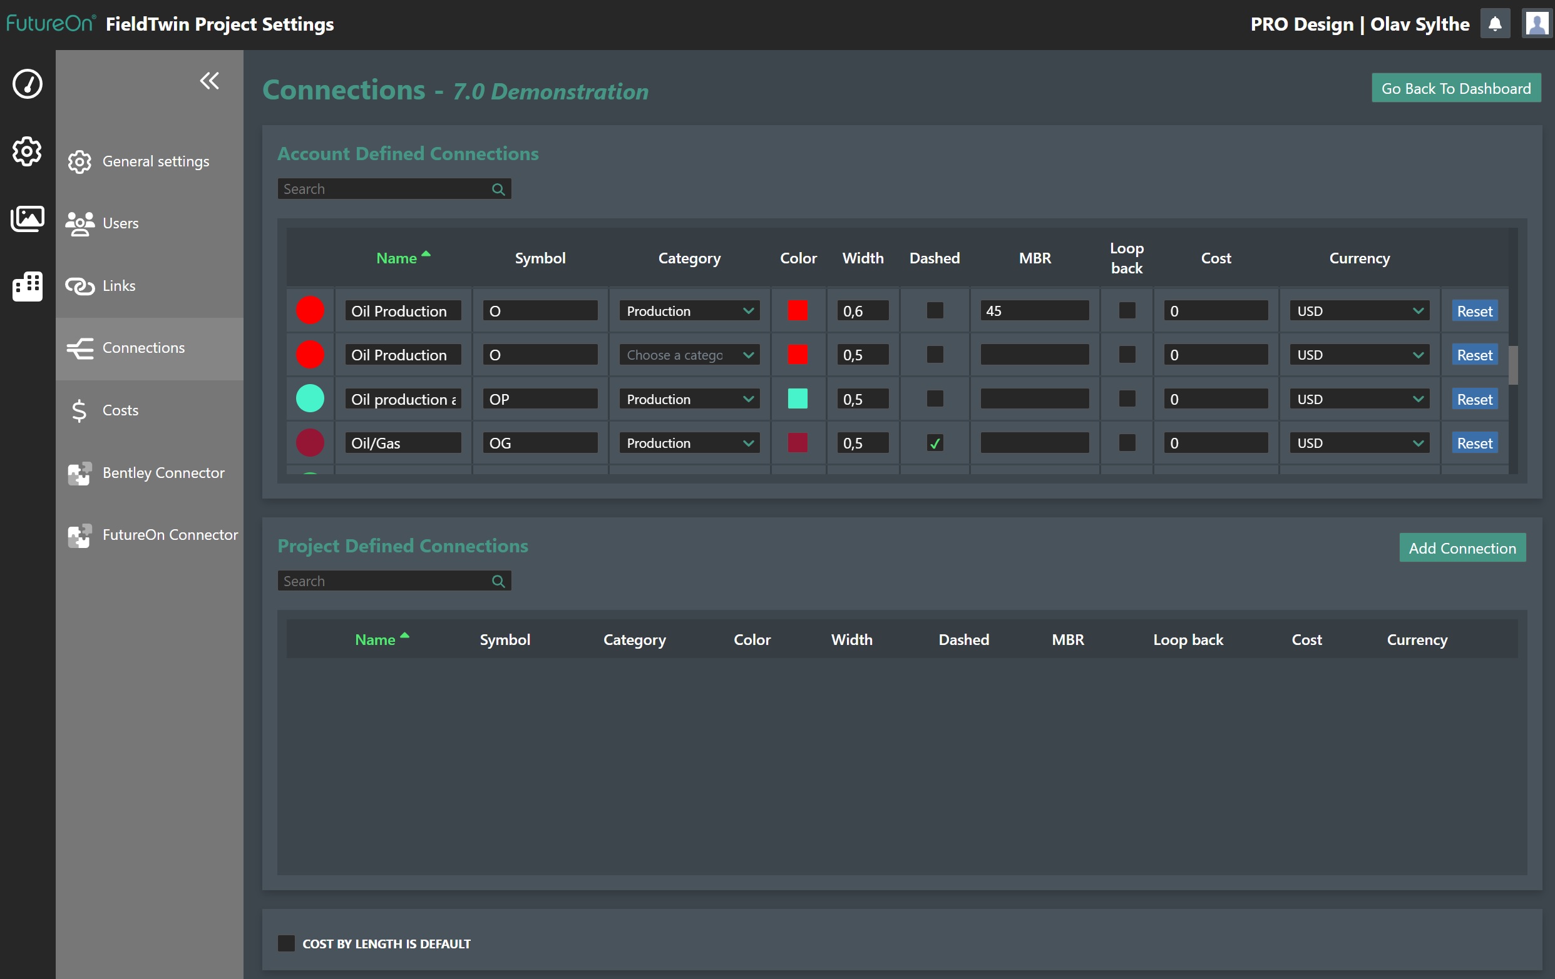The height and width of the screenshot is (979, 1555).
Task: Toggle Dashed checkbox for OP row
Action: coord(935,398)
